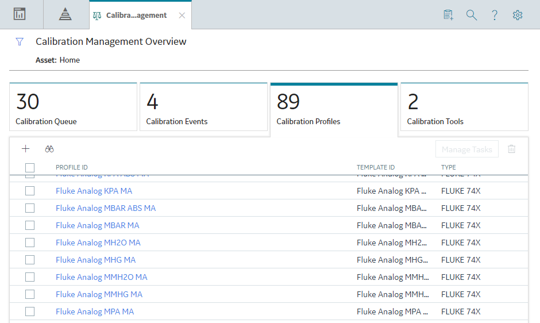Check the Fluke Analog MMHG MA checkbox

(30, 294)
